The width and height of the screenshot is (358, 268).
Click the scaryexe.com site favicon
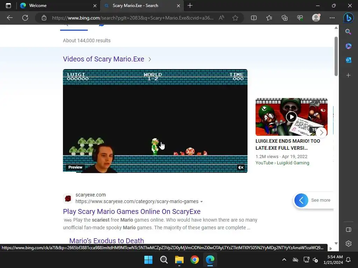point(68,199)
